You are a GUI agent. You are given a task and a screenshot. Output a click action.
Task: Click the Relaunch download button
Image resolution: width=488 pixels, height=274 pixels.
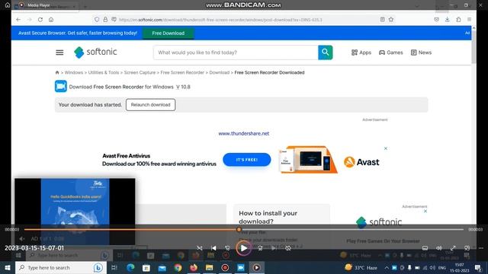click(151, 105)
